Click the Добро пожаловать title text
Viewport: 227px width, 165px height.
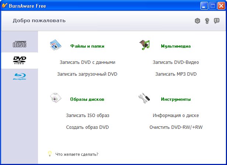[39, 21]
